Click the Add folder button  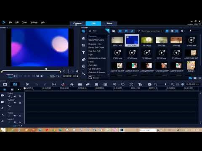click(x=93, y=31)
